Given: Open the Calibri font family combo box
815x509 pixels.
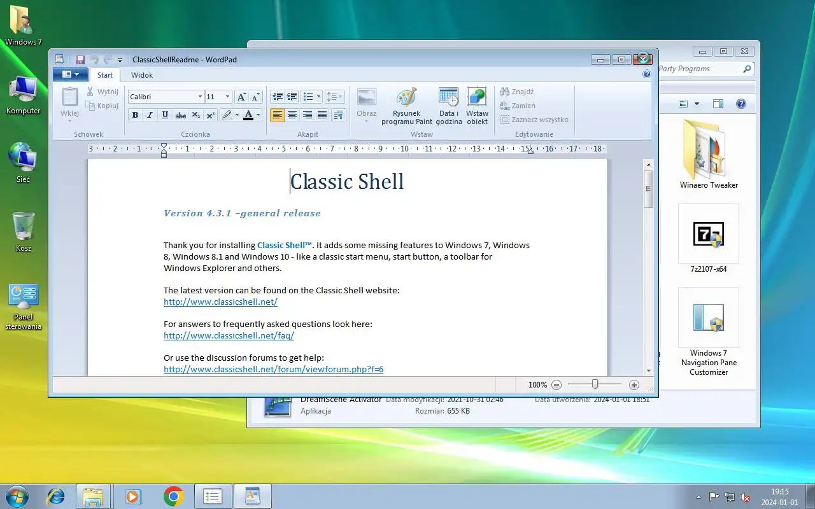Looking at the screenshot, I should (166, 97).
